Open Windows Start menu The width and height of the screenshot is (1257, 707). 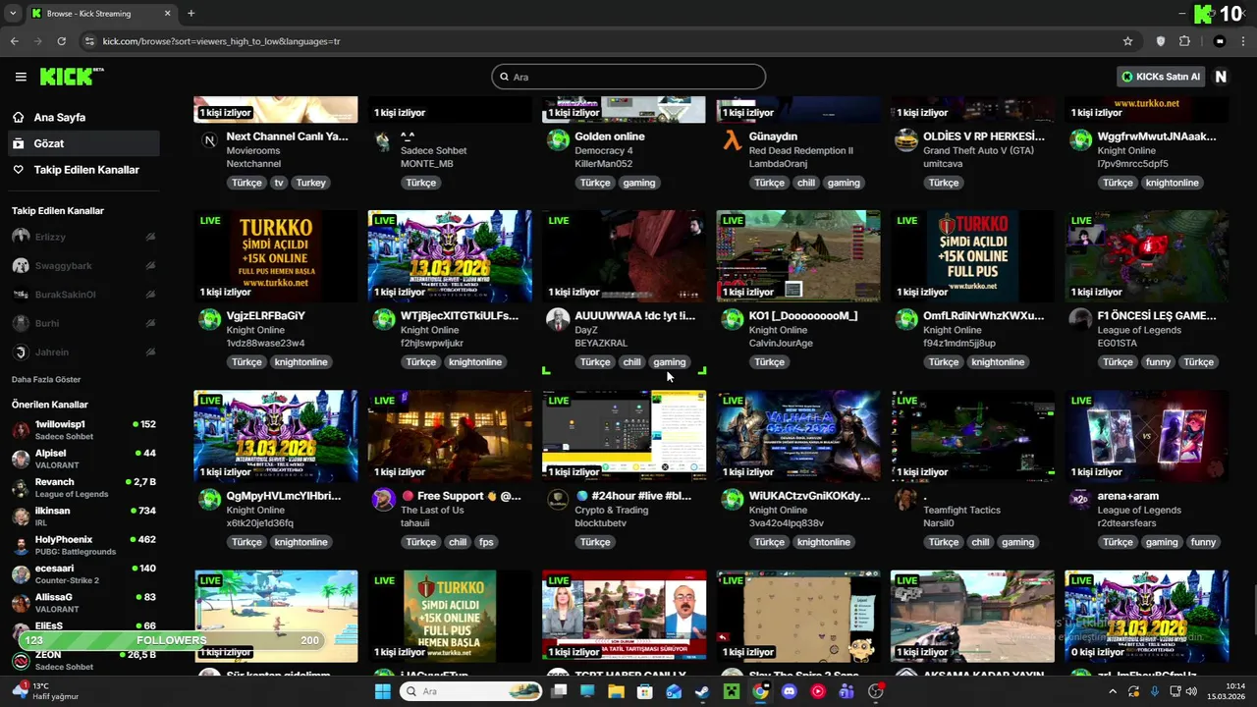[x=382, y=691]
